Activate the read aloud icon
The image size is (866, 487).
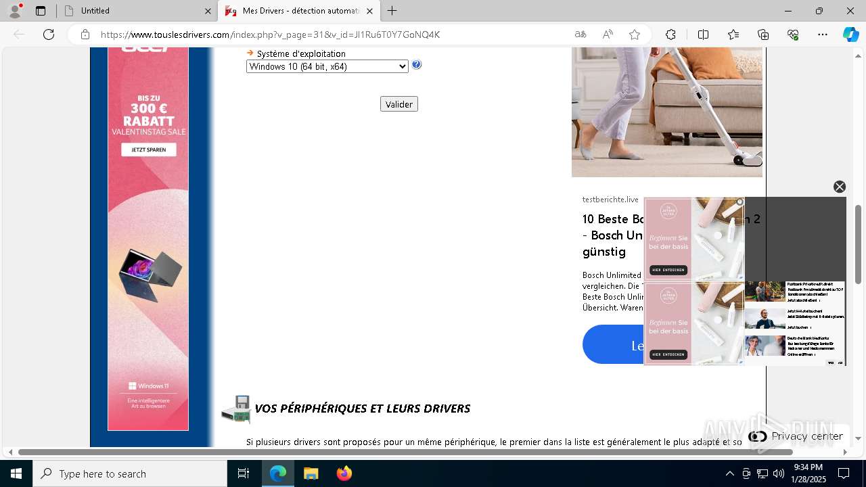click(608, 34)
